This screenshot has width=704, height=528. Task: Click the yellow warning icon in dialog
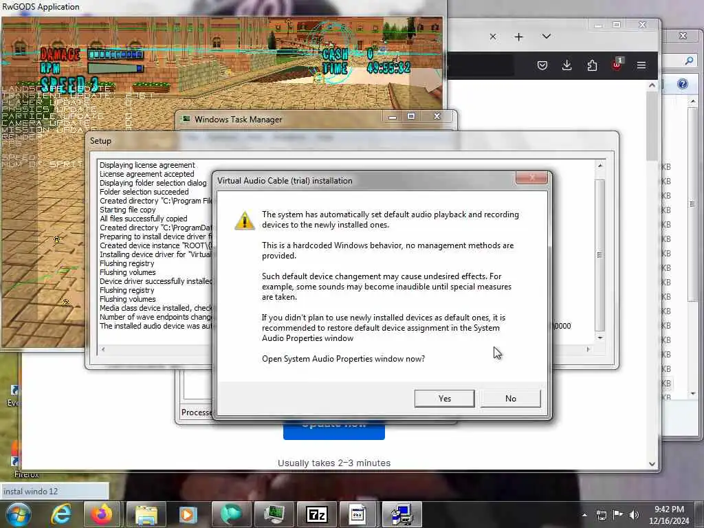coord(244,221)
